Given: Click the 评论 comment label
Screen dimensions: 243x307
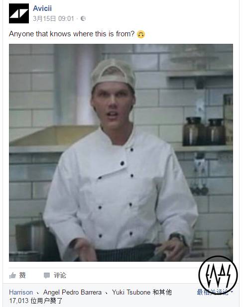Looking at the screenshot, I should point(60,275).
